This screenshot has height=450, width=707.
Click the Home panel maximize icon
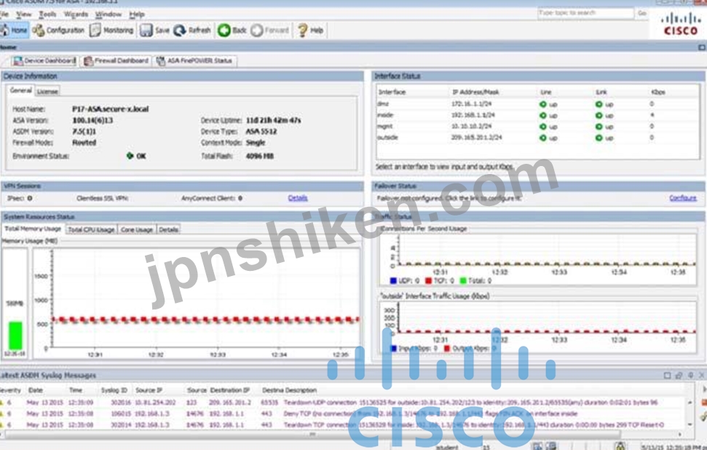point(702,47)
